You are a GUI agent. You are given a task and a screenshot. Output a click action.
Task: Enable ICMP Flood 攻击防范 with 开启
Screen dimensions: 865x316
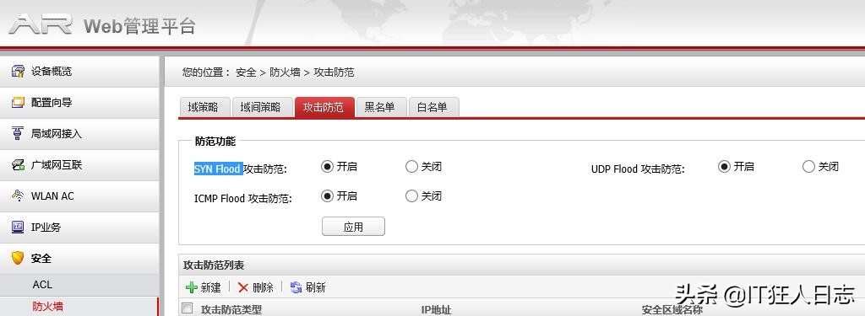pyautogui.click(x=327, y=195)
